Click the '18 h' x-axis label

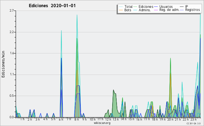point(155,120)
